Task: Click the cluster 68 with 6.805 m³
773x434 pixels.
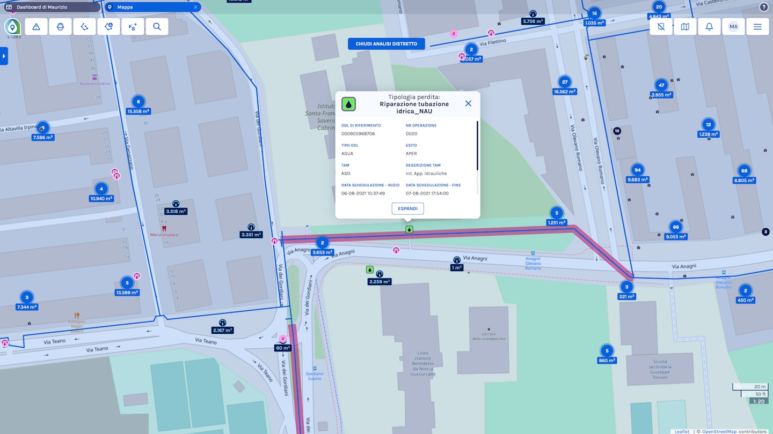Action: coord(744,171)
